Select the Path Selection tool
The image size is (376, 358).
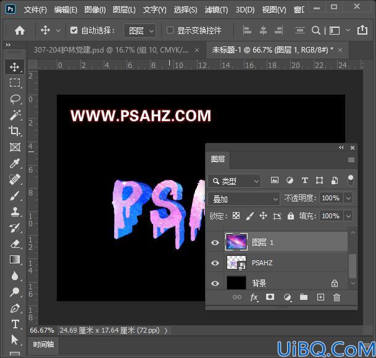tap(15, 340)
